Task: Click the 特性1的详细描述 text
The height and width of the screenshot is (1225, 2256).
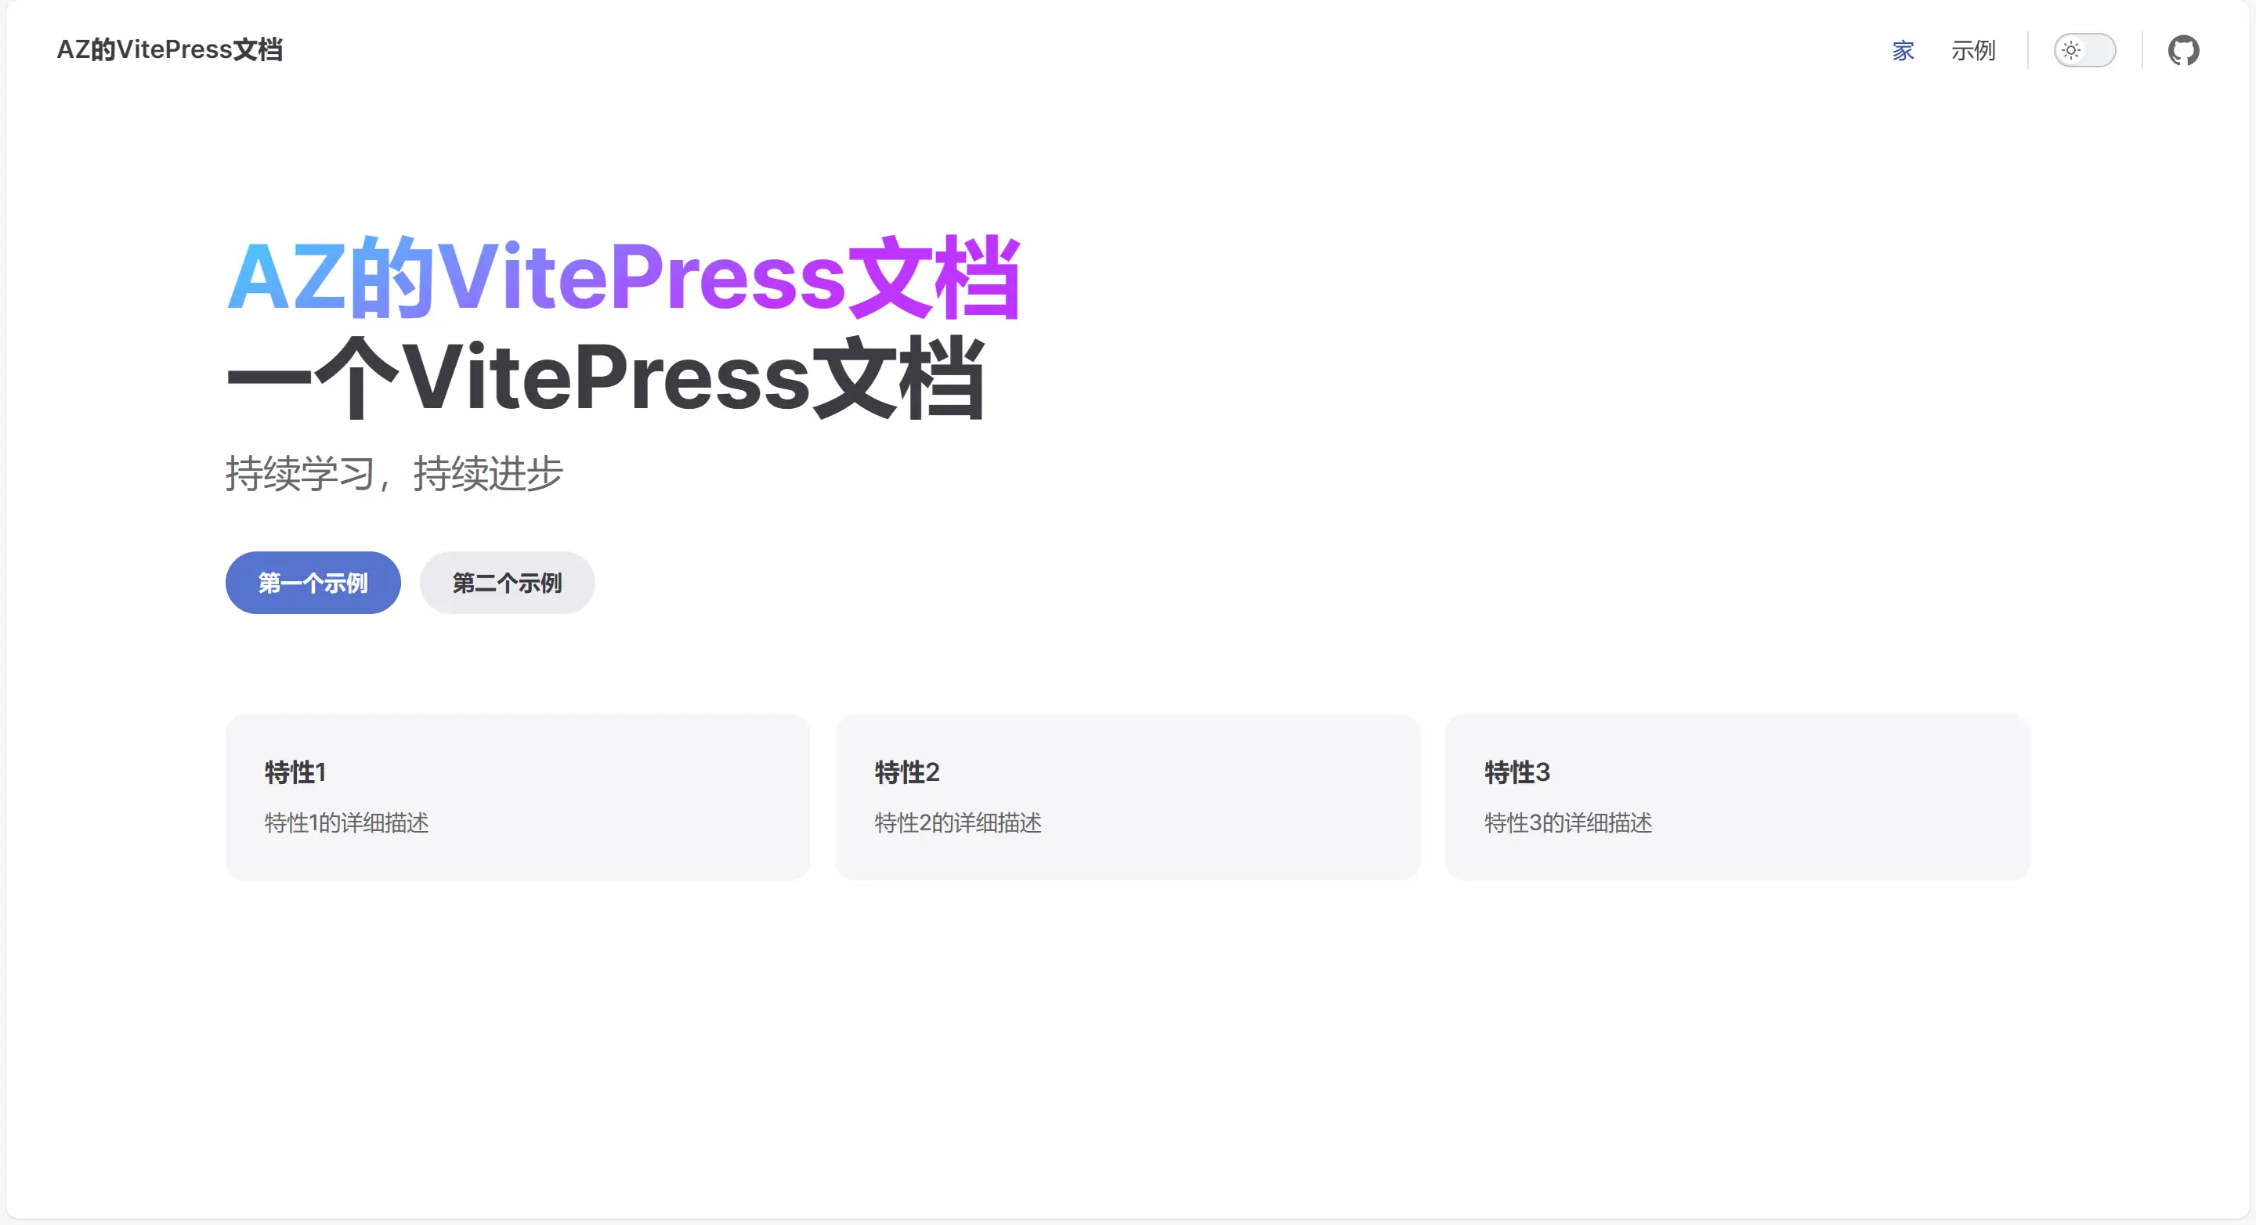Action: pos(347,822)
